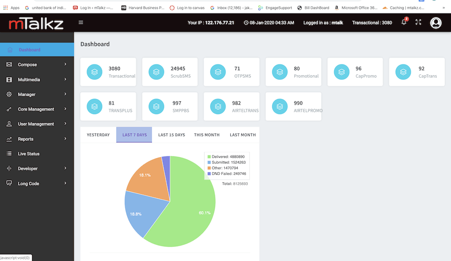The image size is (451, 261).
Task: Click the ScrubSMS card layers icon
Action: [157, 72]
